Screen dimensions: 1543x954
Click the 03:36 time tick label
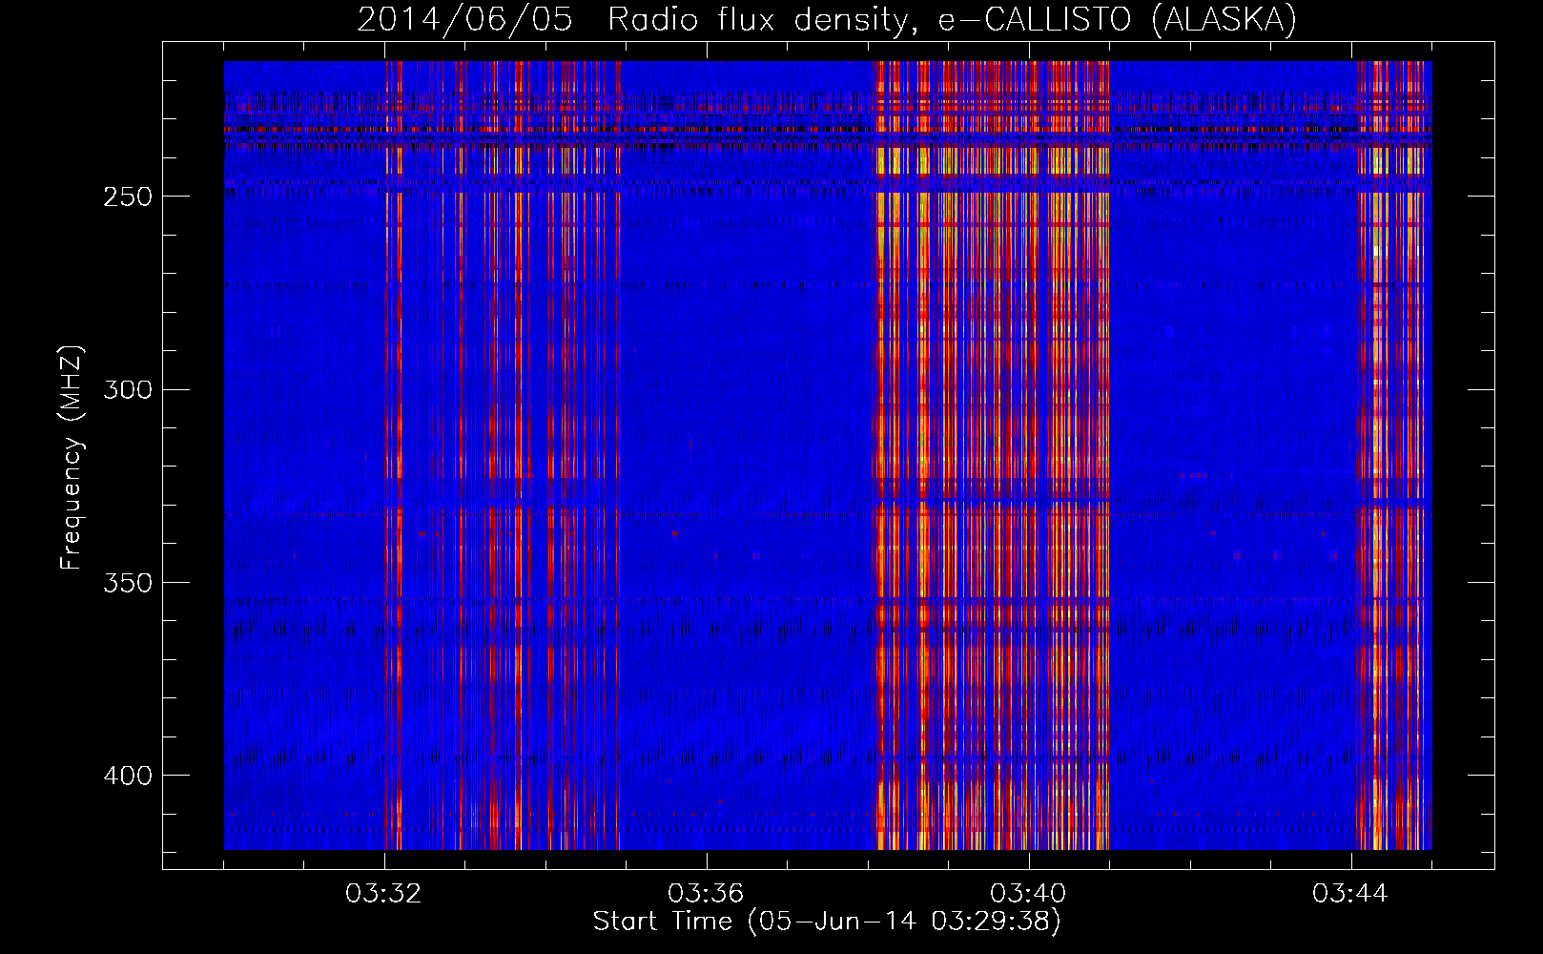pos(706,894)
